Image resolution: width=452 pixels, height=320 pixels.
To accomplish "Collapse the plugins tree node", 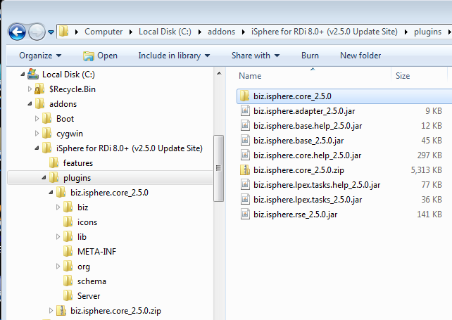I will (44, 178).
